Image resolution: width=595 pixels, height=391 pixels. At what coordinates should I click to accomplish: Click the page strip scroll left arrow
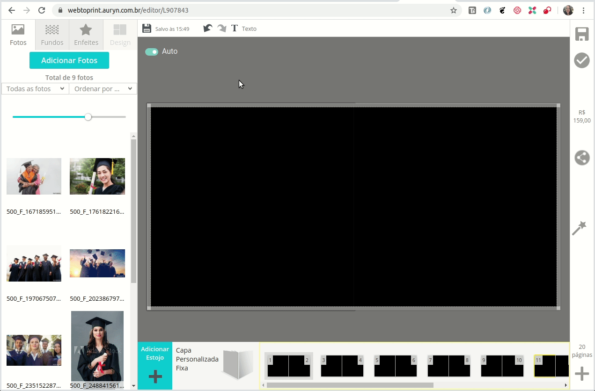coord(263,385)
